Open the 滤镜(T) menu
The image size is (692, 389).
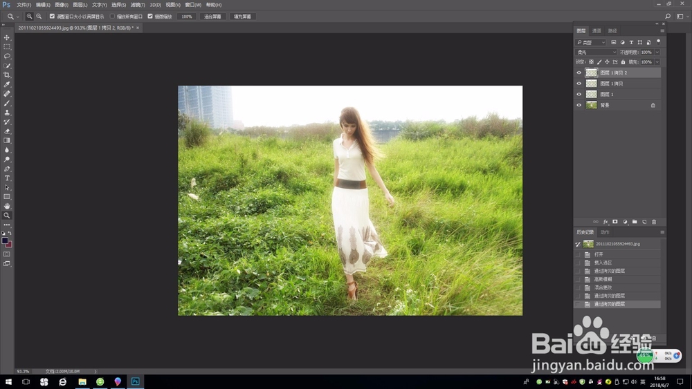[138, 5]
